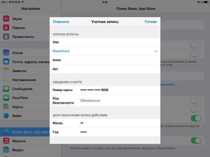Open Пароль settings row
210x157 pixels.
point(25,28)
